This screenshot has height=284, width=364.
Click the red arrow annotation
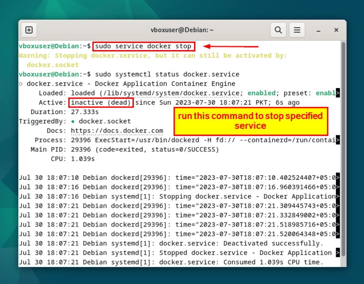point(231,47)
